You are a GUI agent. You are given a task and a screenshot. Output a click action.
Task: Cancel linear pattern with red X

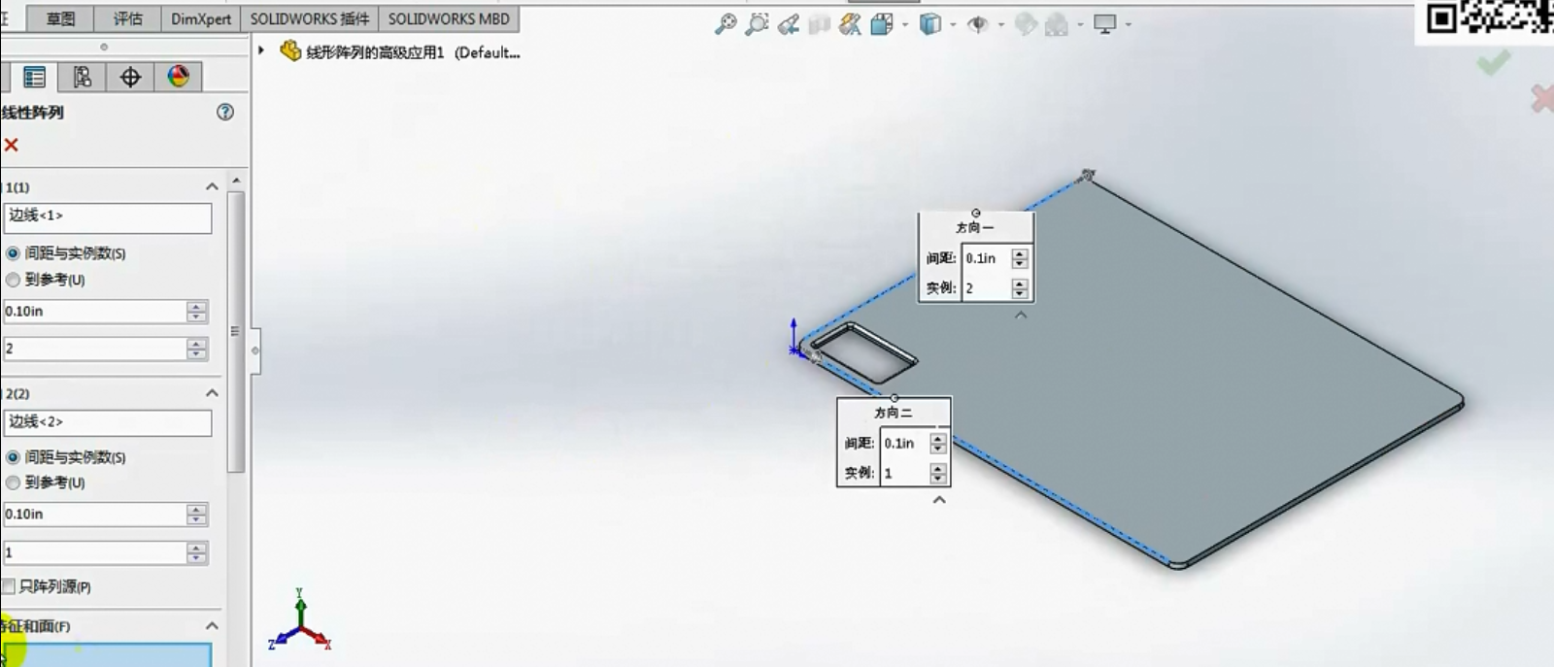12,145
